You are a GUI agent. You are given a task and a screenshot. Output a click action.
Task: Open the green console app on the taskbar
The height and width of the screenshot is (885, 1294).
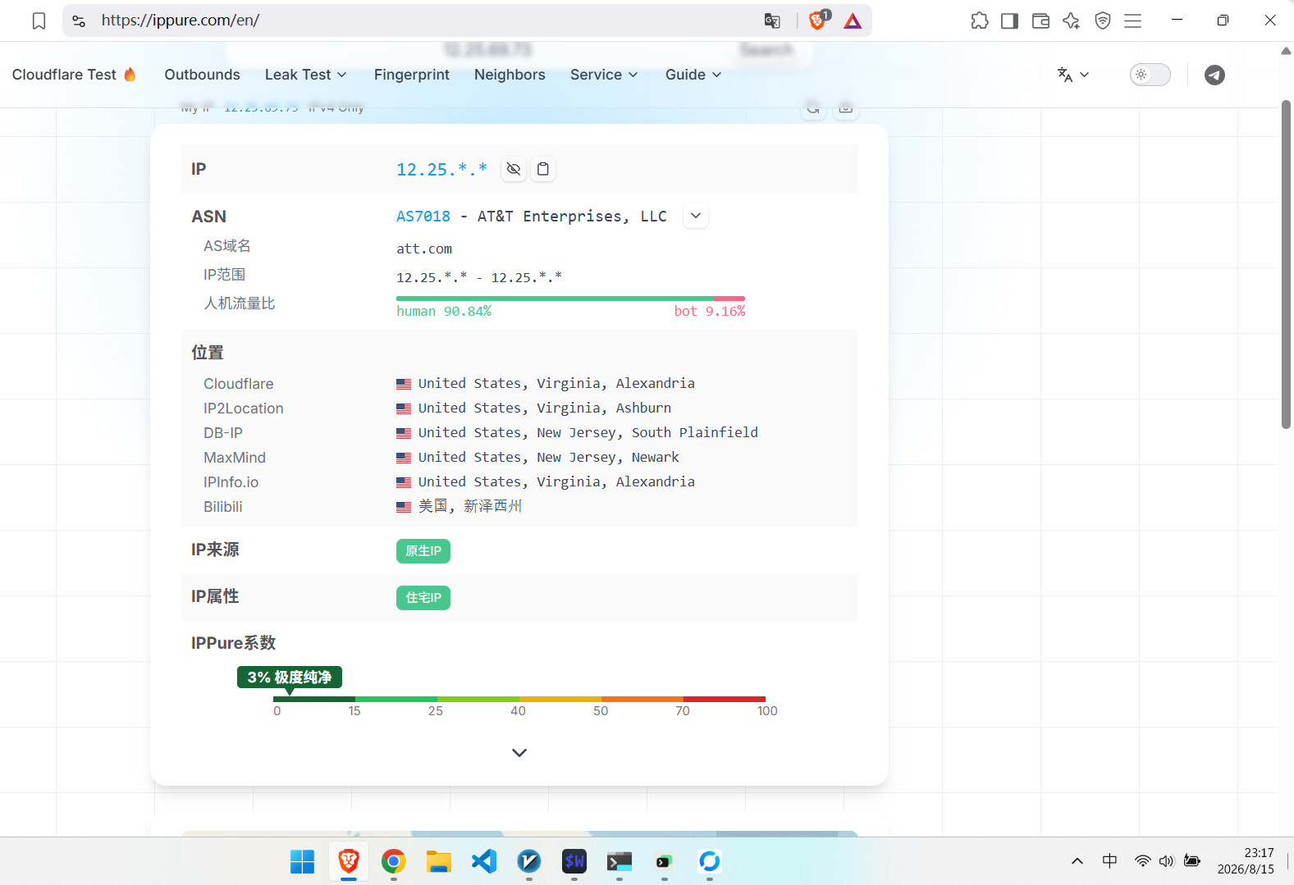click(664, 861)
